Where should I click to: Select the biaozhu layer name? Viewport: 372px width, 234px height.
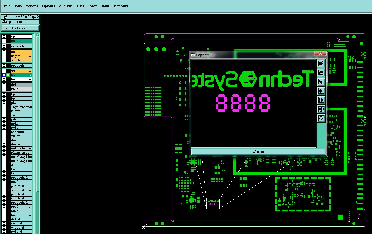[x=21, y=132]
